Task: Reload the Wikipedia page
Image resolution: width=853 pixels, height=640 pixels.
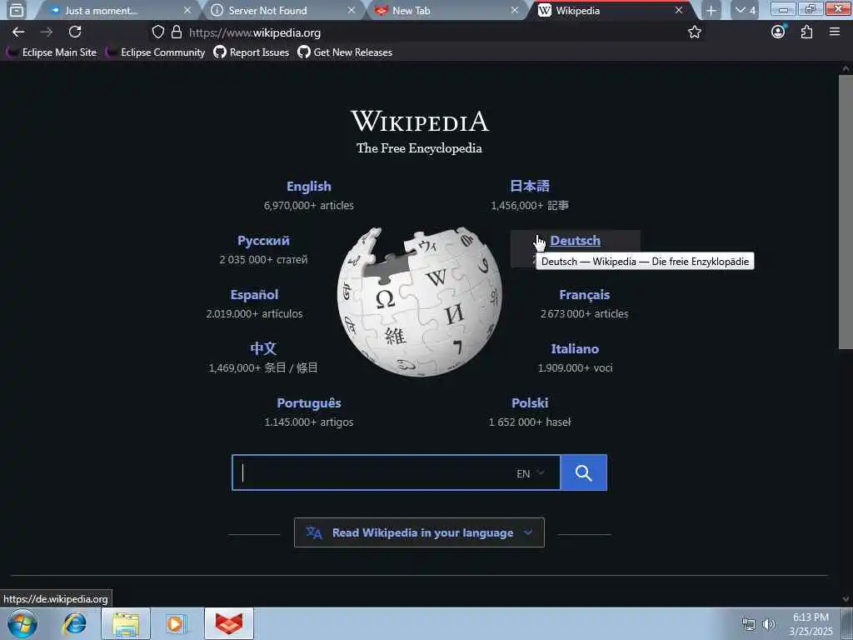Action: 75,32
